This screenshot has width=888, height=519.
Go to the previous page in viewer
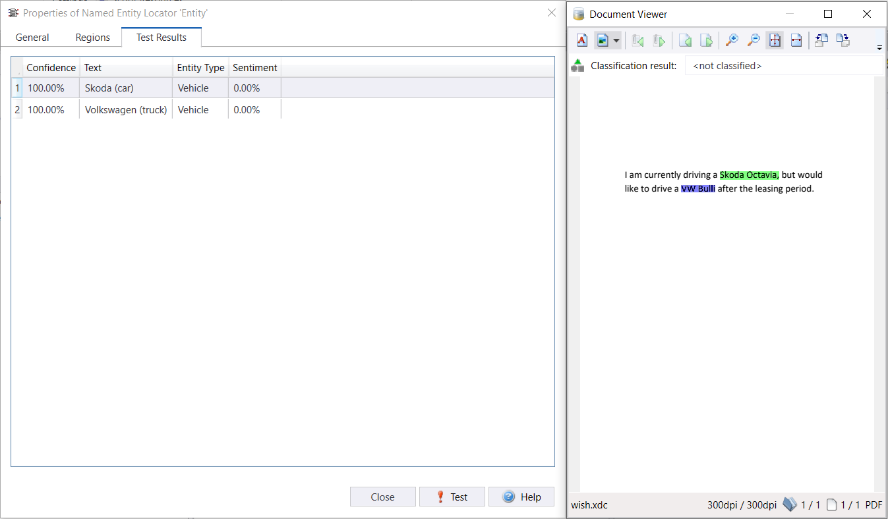pos(685,41)
